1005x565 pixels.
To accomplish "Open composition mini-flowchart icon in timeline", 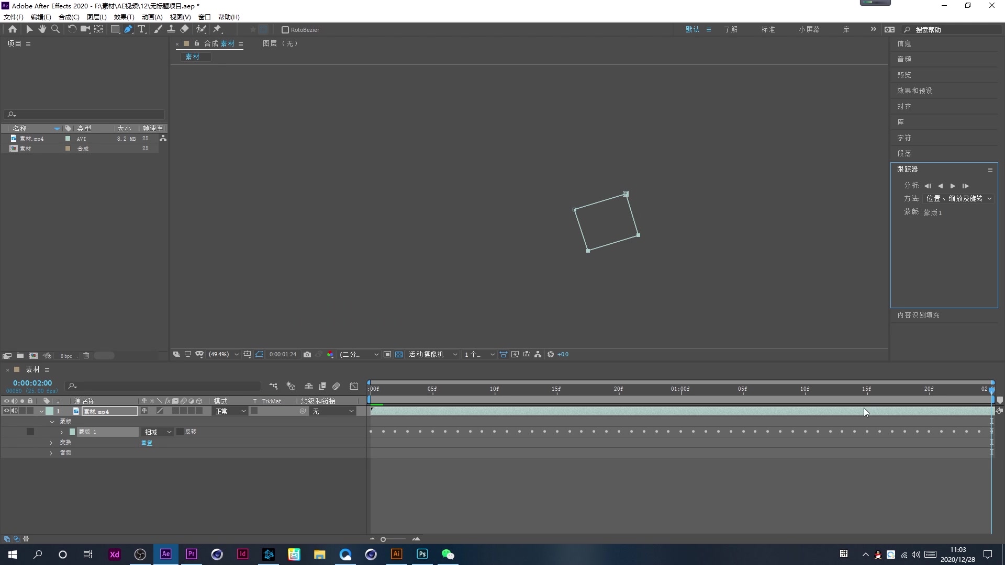I will click(x=273, y=386).
